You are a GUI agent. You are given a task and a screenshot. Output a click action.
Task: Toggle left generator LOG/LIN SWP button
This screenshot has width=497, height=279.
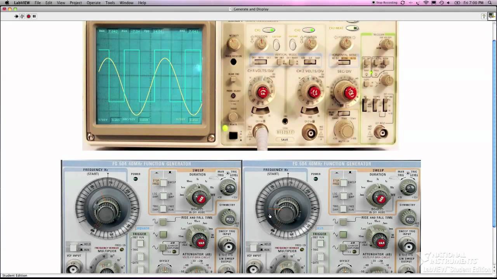[x=163, y=196]
